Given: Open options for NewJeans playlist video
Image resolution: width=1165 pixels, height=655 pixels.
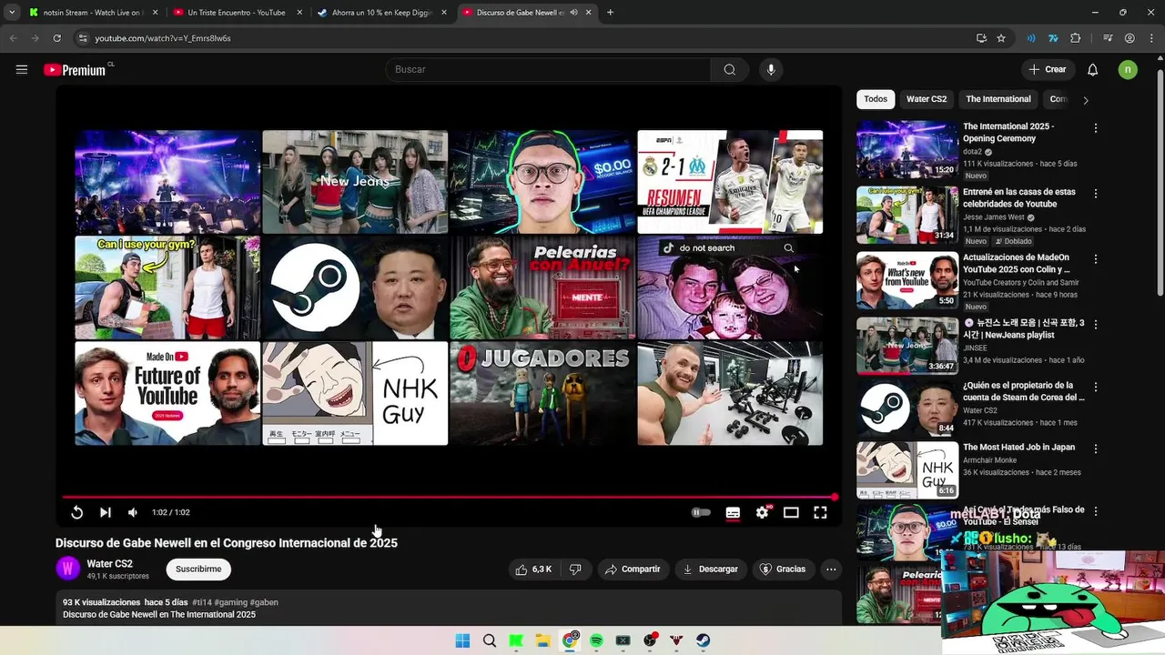Looking at the screenshot, I should pyautogui.click(x=1096, y=325).
